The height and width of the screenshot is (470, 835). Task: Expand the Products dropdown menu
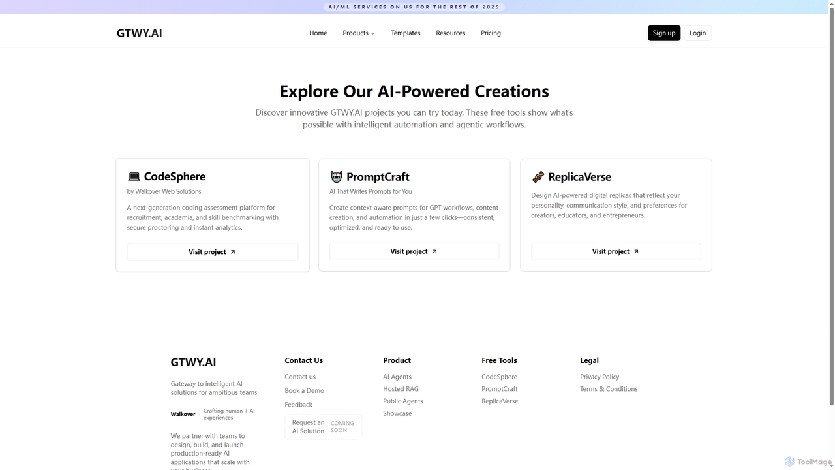point(359,33)
